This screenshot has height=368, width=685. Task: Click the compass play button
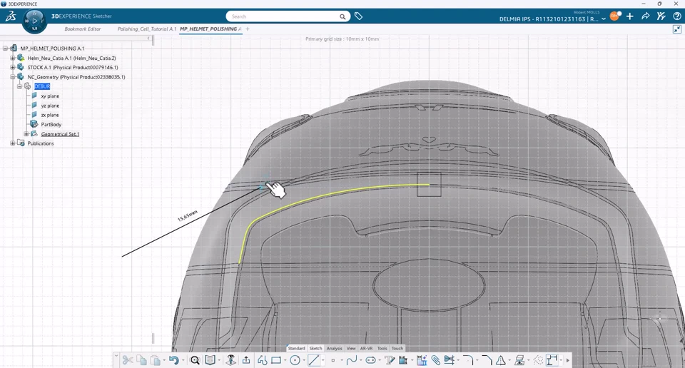[34, 21]
